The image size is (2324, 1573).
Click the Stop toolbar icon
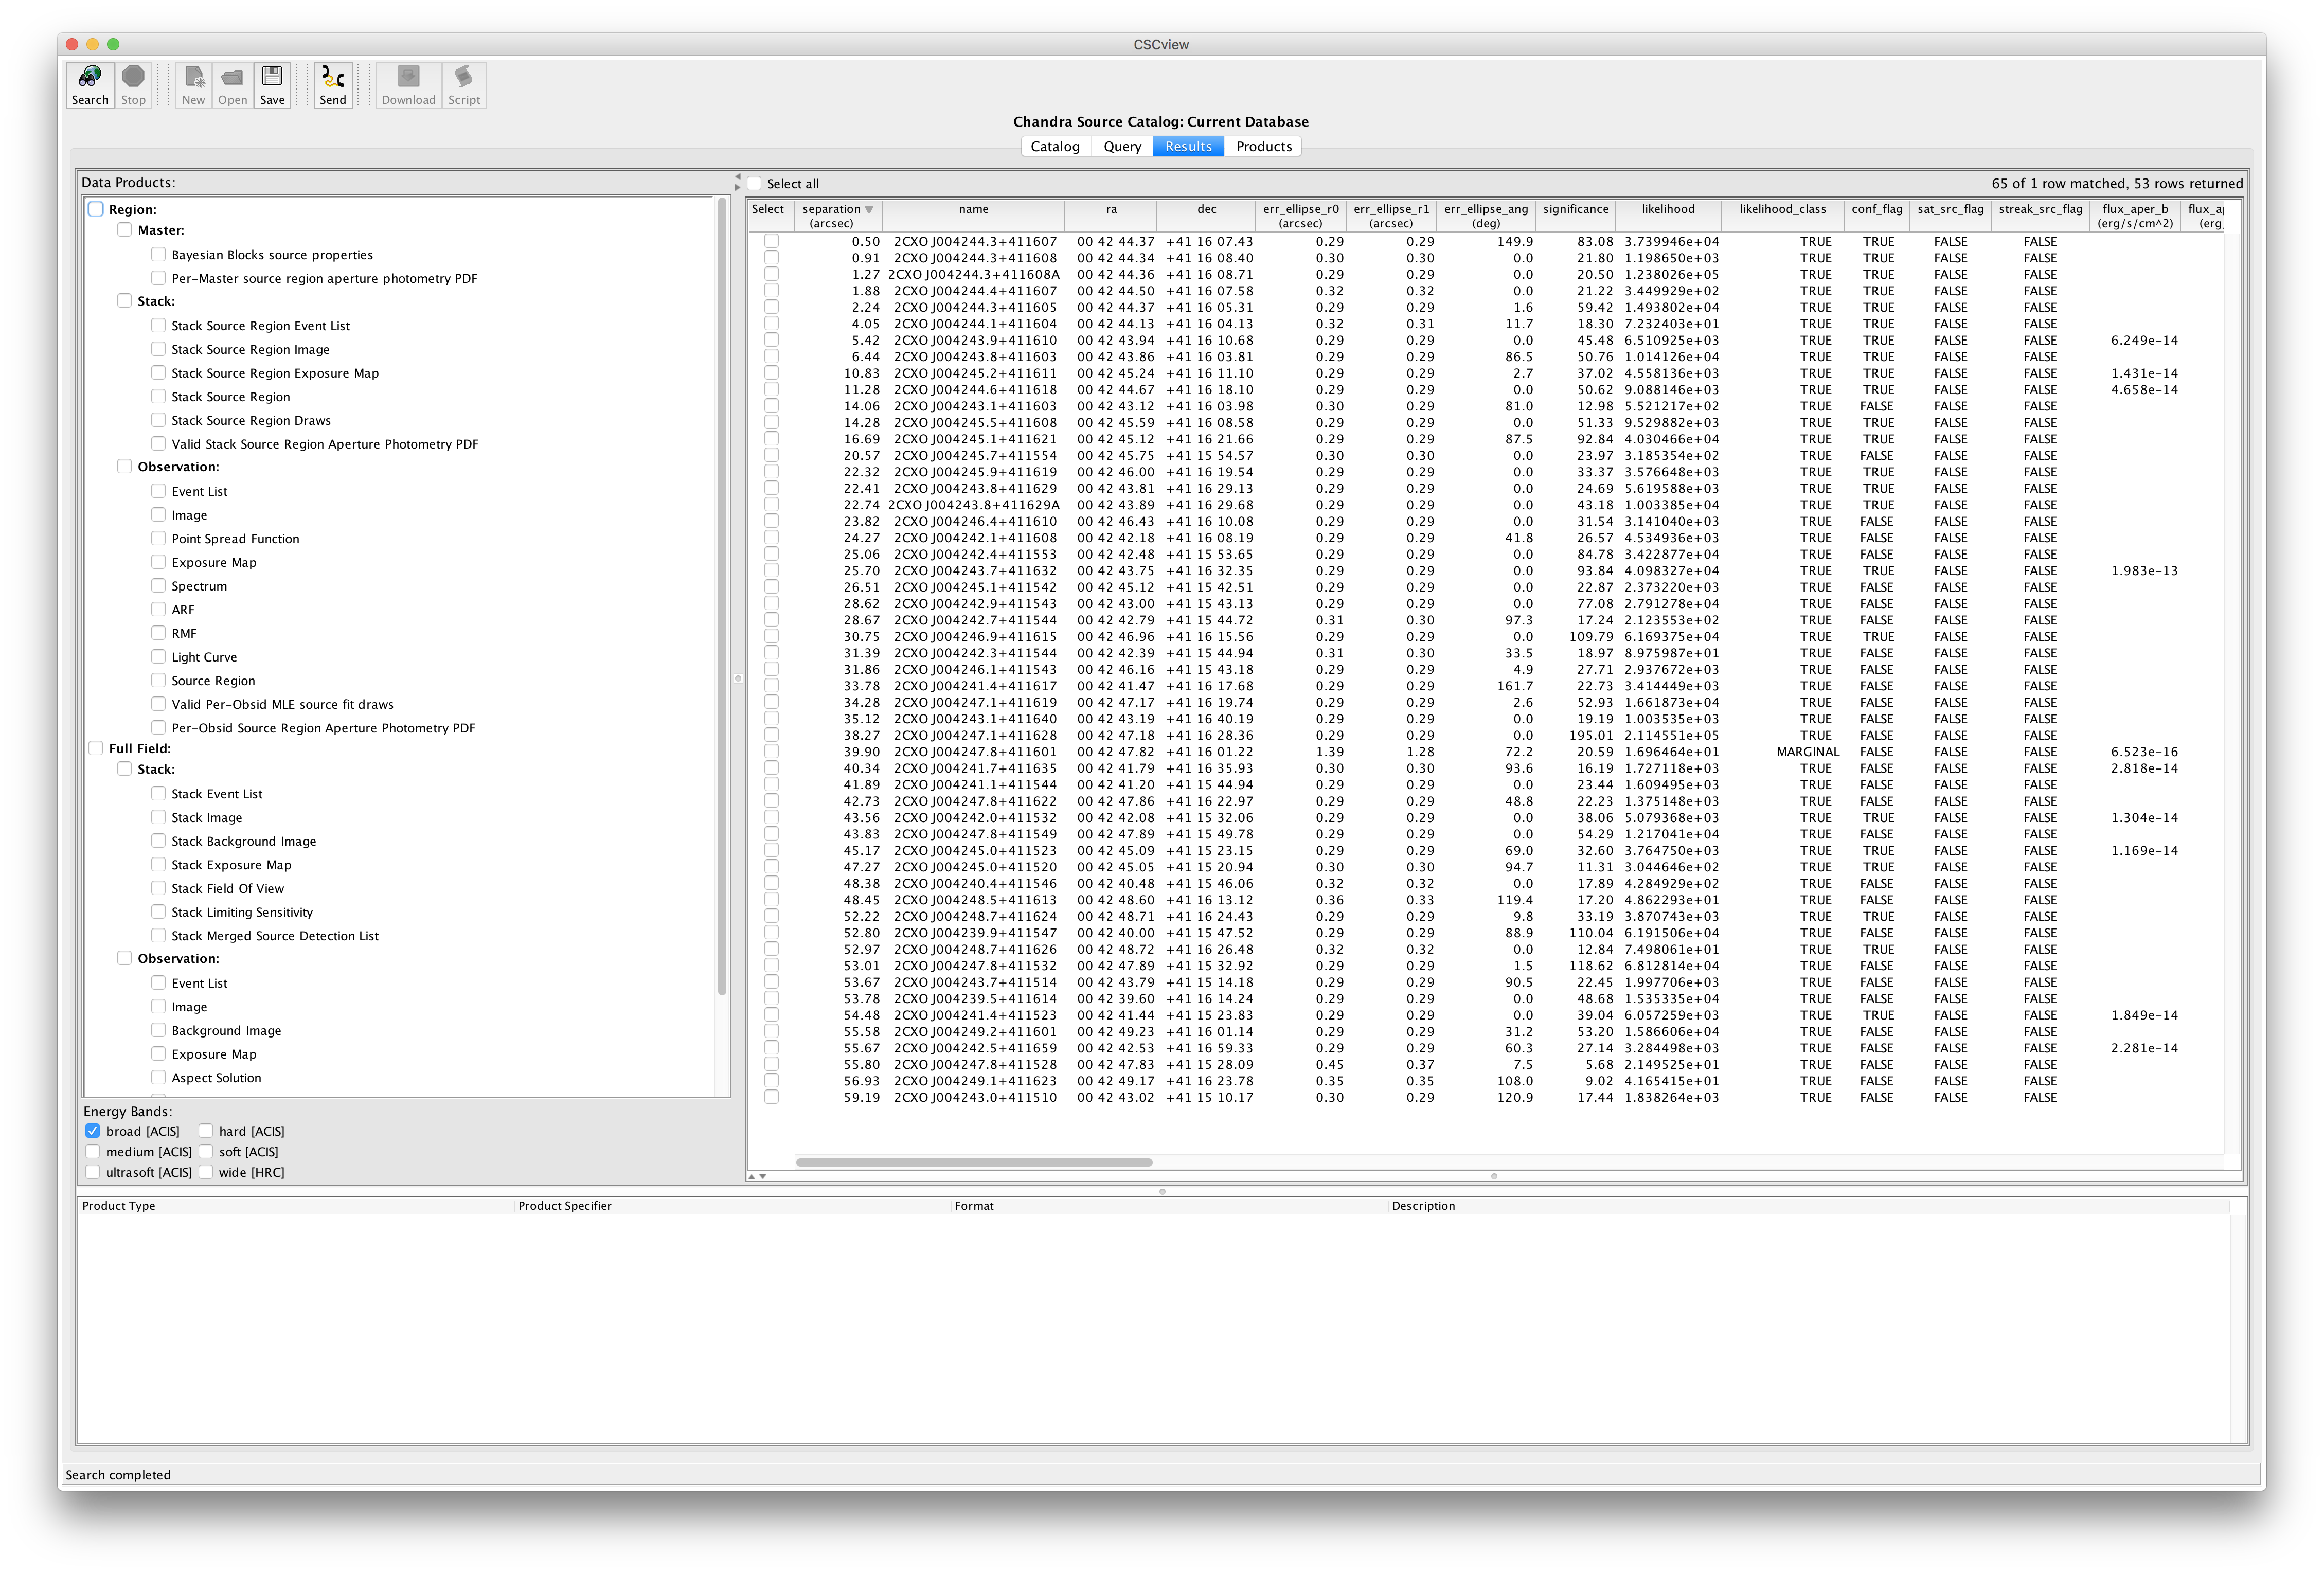tap(133, 78)
